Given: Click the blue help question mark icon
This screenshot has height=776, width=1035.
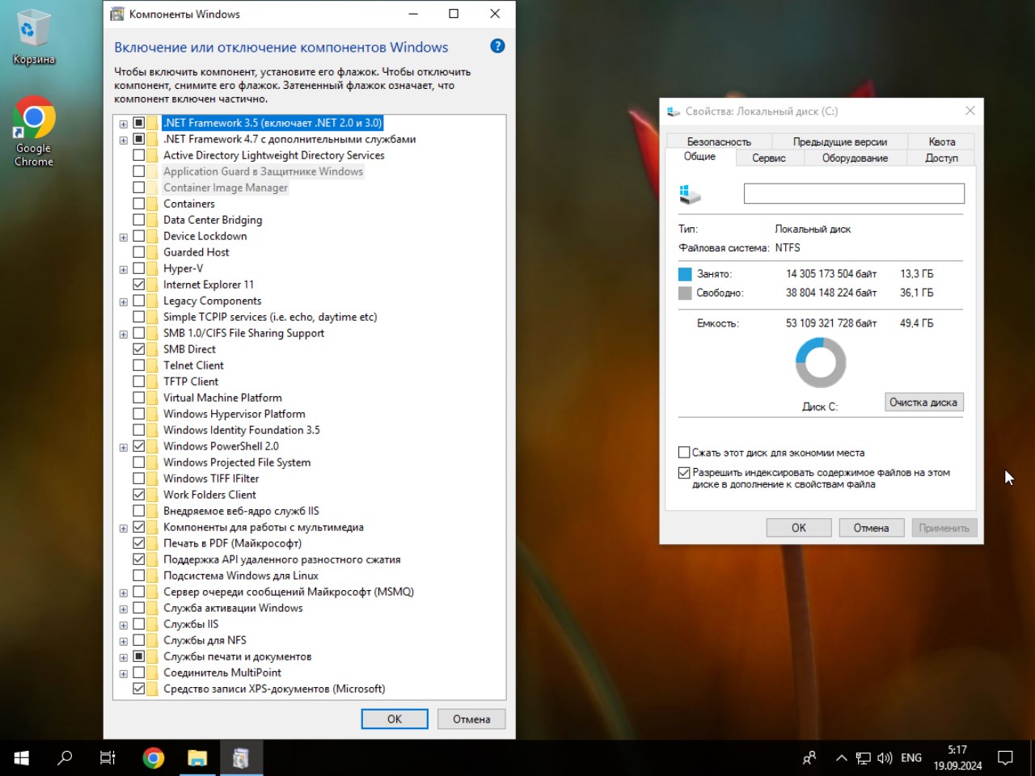Looking at the screenshot, I should pyautogui.click(x=497, y=46).
